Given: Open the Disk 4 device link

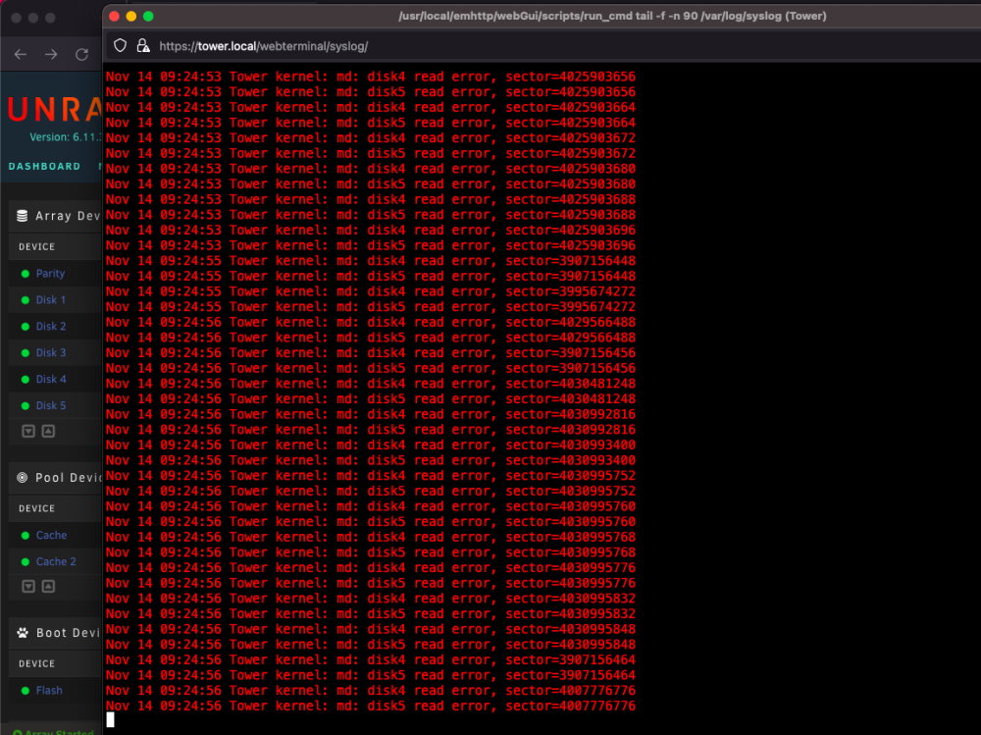Looking at the screenshot, I should 51,379.
